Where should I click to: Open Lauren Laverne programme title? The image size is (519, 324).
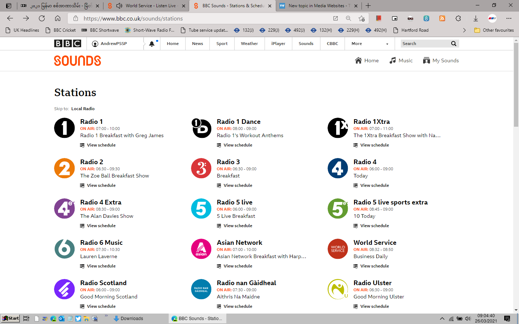coord(98,256)
